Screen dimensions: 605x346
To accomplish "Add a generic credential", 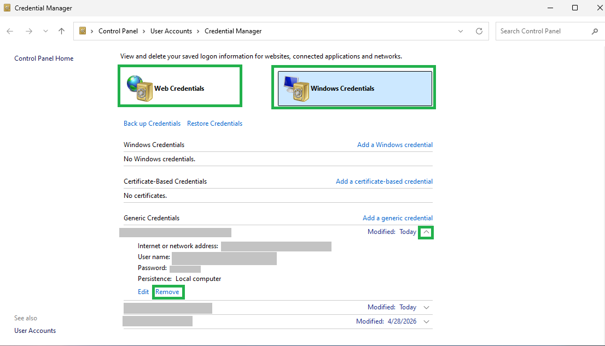I will pos(398,218).
